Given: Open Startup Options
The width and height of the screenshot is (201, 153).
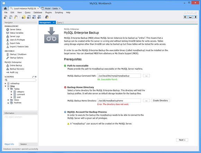Looking at the screenshot, I should [x=15, y=58].
